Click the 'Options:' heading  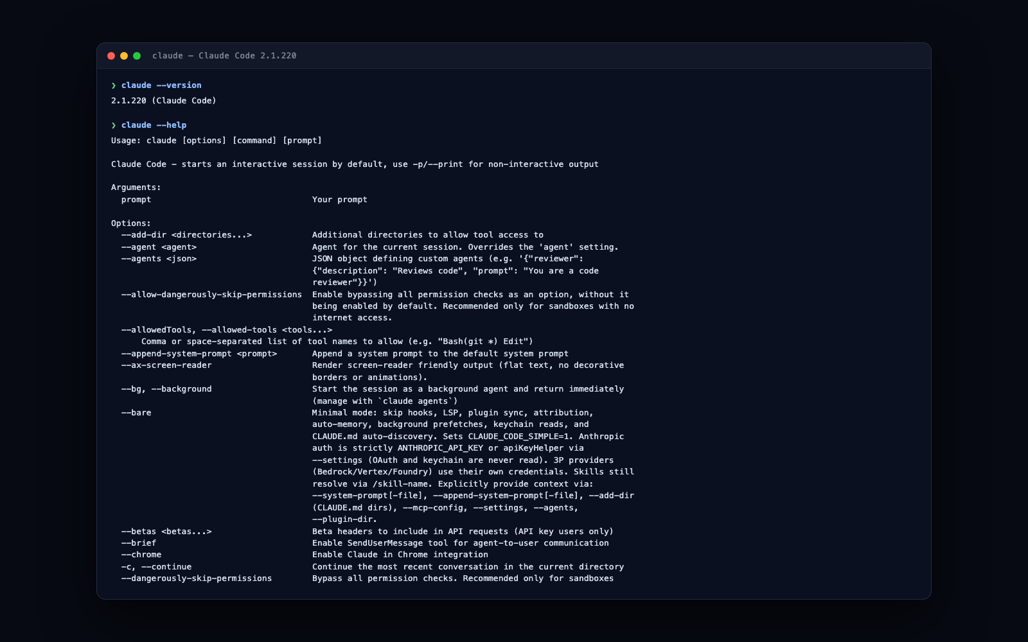point(131,223)
